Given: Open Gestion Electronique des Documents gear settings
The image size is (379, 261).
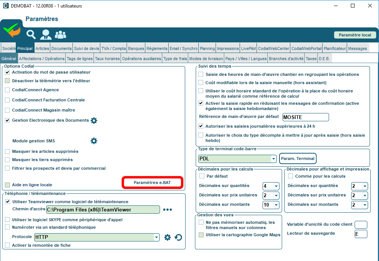Looking at the screenshot, I should point(94,121).
